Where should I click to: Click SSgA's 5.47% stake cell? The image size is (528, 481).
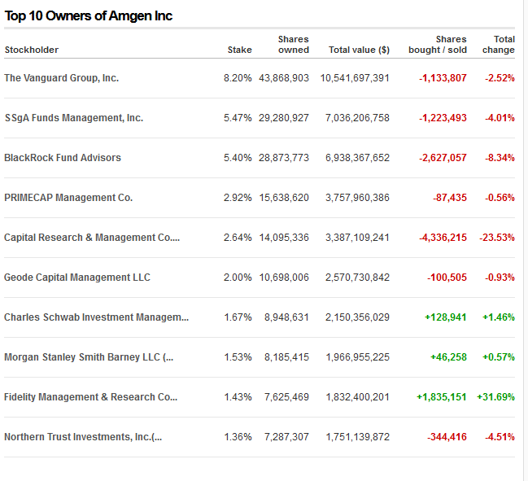238,118
